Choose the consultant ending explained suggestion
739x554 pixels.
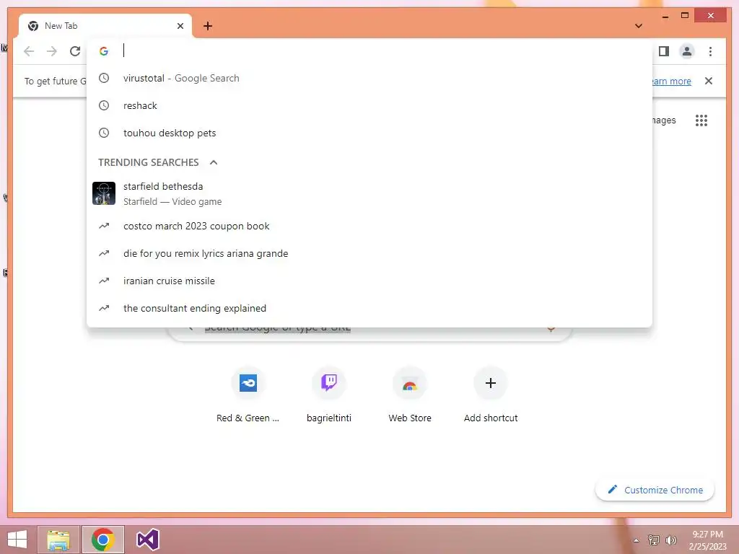coord(369,308)
